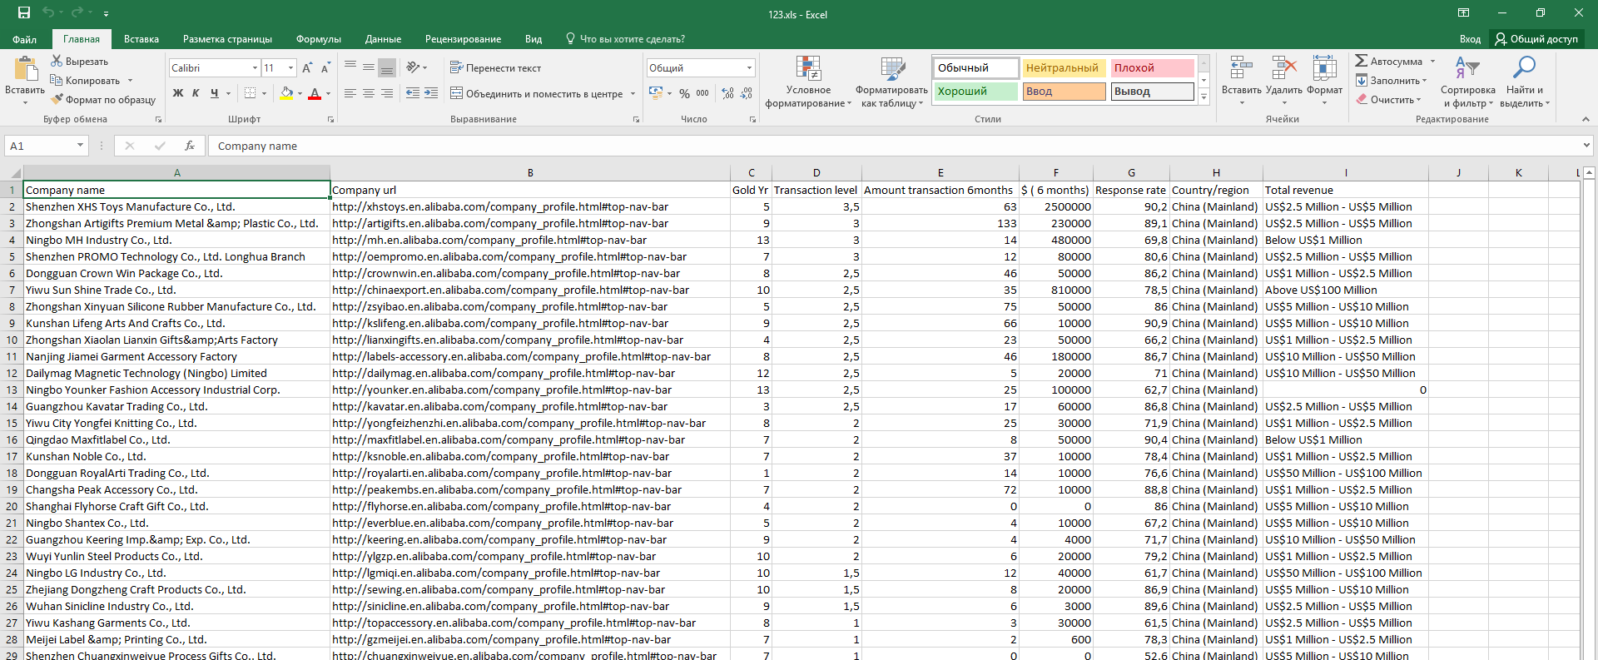Image resolution: width=1598 pixels, height=660 pixels.
Task: Open the Calibri font name dropdown
Action: coord(255,68)
